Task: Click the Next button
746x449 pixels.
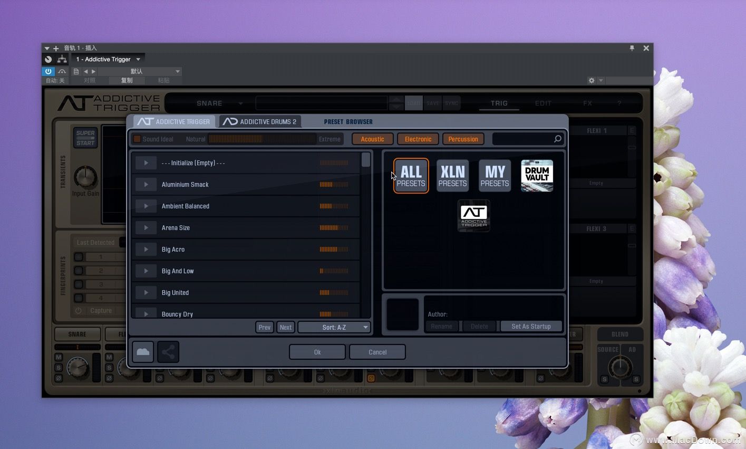Action: pos(286,327)
